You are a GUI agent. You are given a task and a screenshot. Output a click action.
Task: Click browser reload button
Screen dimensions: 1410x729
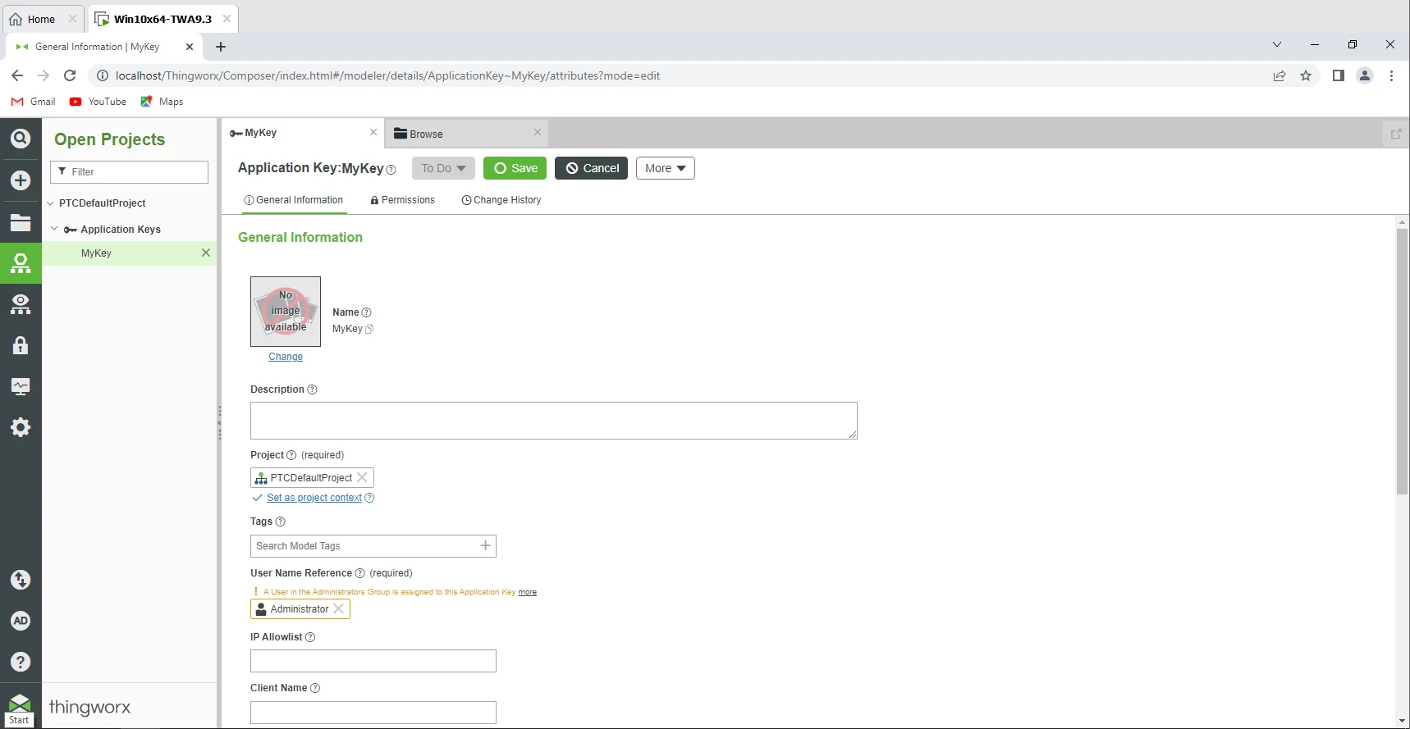(x=70, y=75)
